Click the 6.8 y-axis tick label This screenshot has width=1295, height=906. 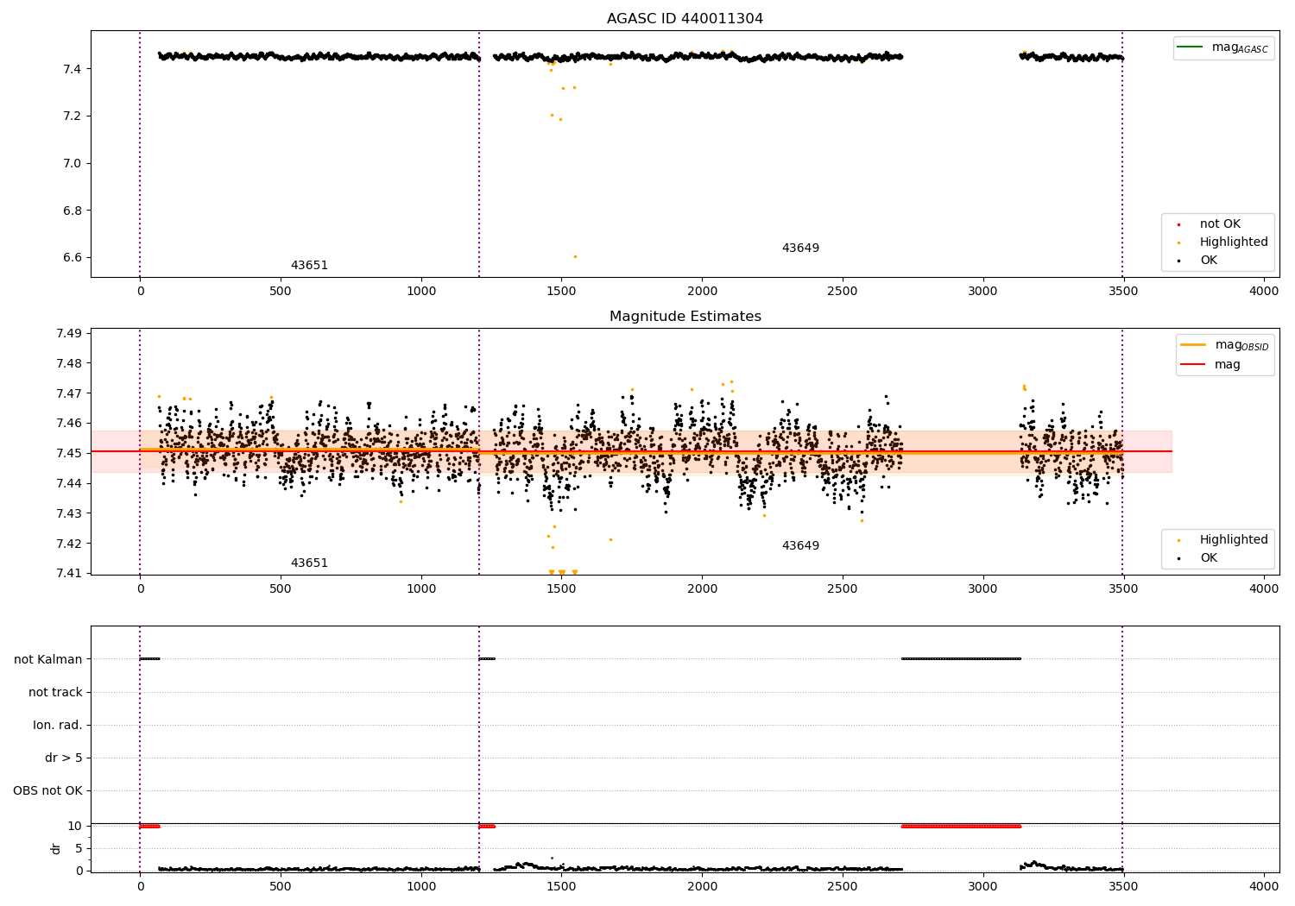pyautogui.click(x=73, y=211)
